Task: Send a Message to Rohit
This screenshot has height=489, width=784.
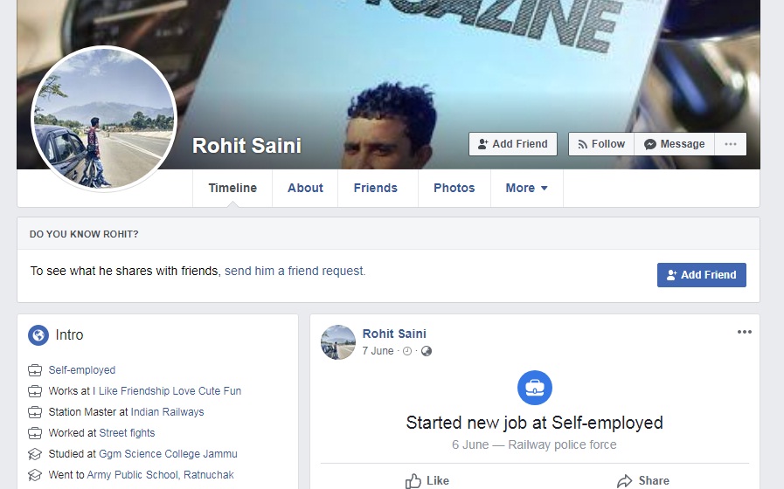Action: point(674,144)
